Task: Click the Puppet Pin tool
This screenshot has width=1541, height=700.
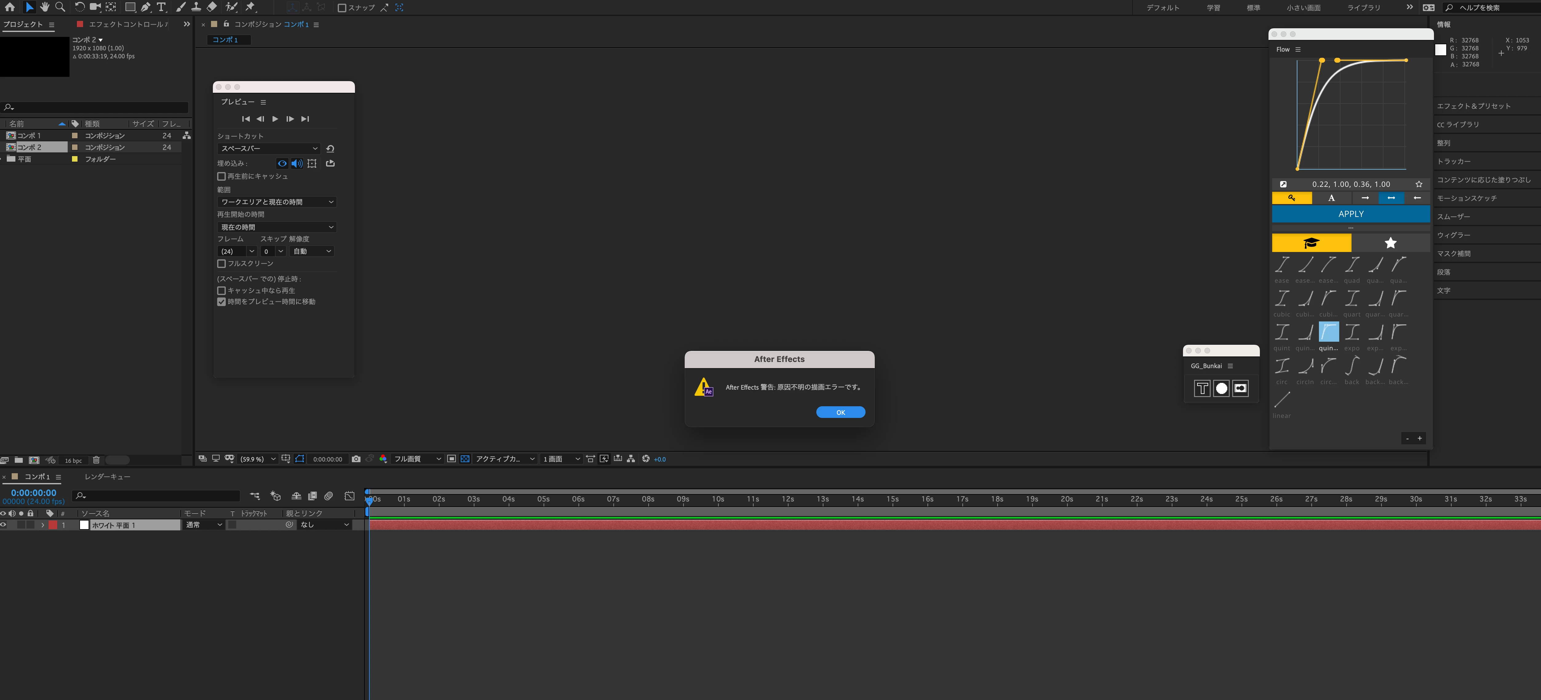Action: [250, 7]
